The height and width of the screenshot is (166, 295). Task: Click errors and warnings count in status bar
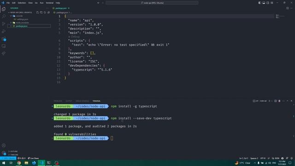(x=21, y=158)
